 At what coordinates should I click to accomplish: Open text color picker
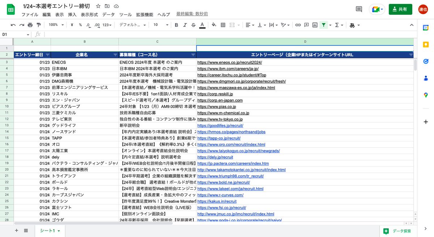click(202, 25)
